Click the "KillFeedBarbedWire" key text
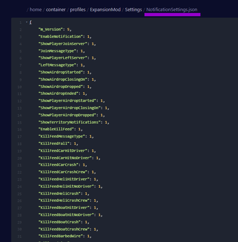 (x=61, y=236)
